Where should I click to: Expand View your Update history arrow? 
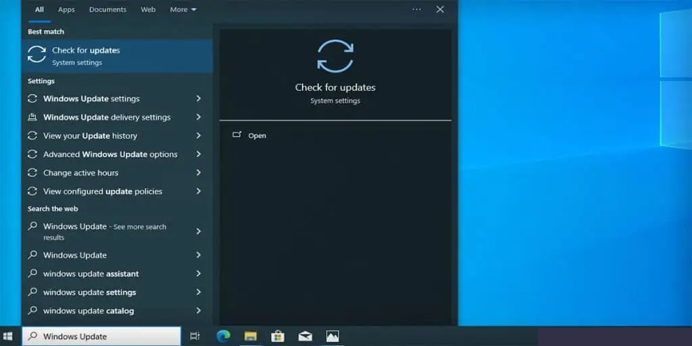199,136
